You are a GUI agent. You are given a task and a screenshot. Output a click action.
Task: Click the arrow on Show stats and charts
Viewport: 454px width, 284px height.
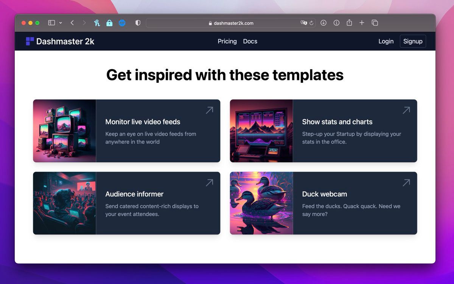coord(406,110)
